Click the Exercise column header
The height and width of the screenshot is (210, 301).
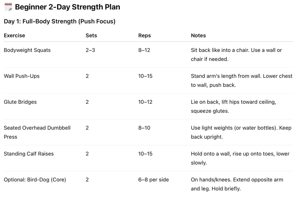[x=14, y=35]
